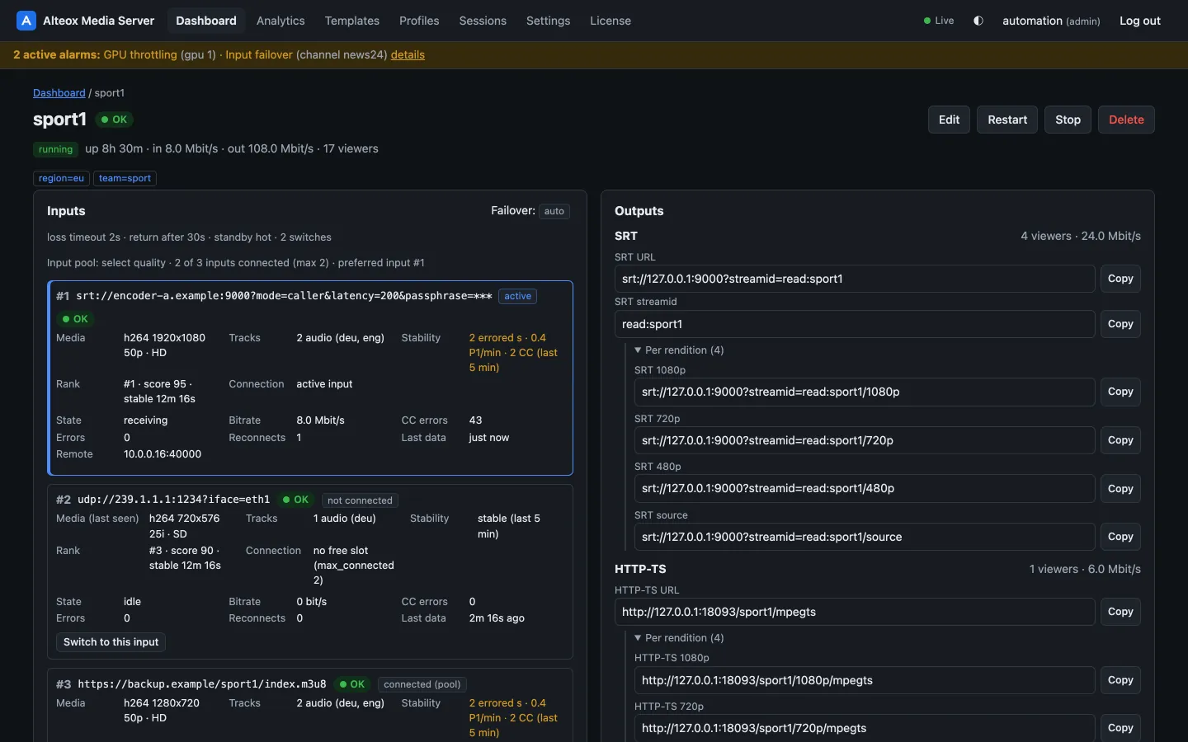Copy the SRT source URL
Image resolution: width=1188 pixels, height=742 pixels.
[1120, 537]
